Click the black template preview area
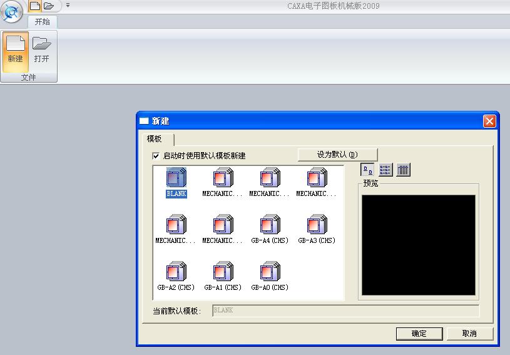Screen dimensions: 510x355 coord(419,245)
